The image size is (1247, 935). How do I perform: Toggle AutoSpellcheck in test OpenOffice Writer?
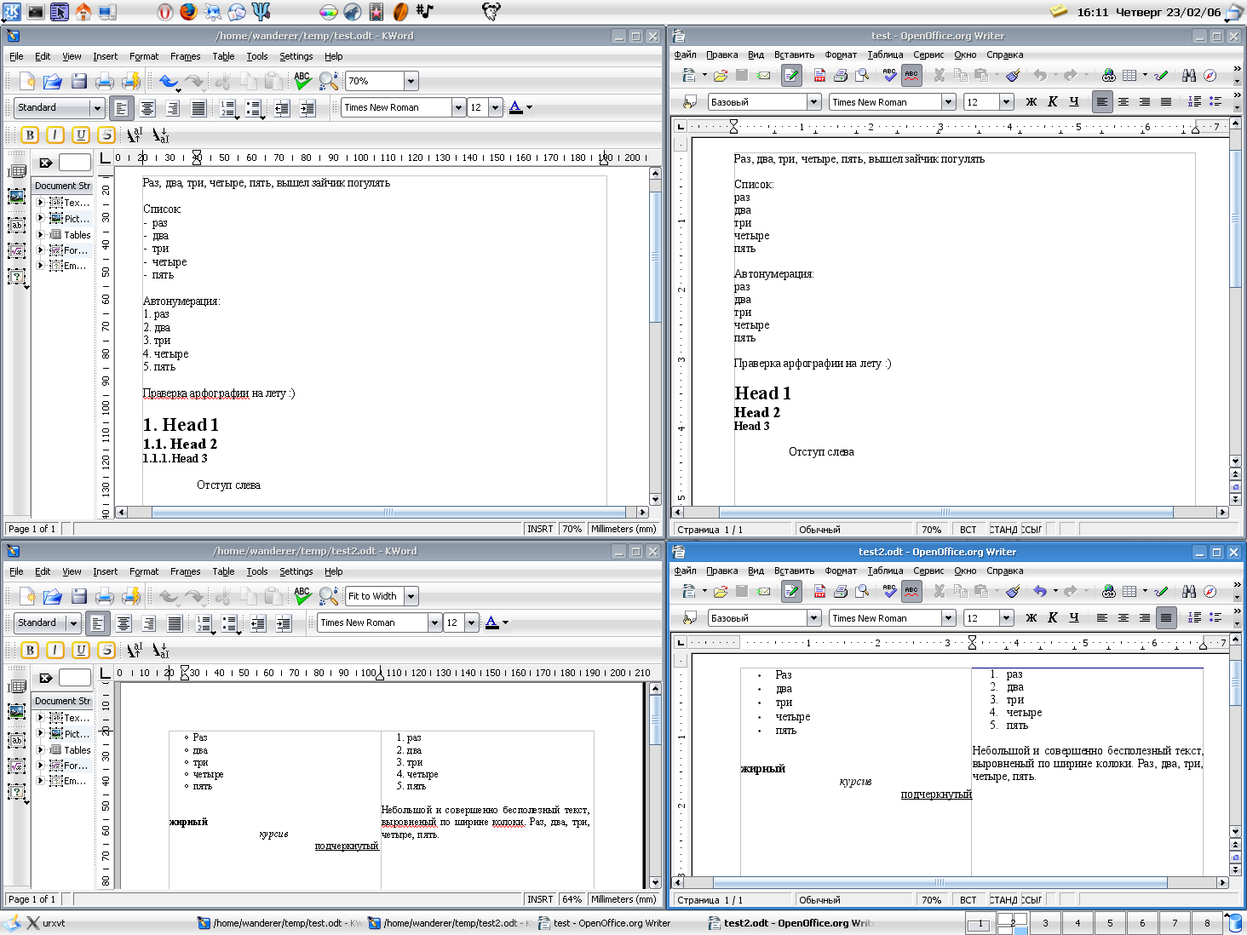pos(911,76)
